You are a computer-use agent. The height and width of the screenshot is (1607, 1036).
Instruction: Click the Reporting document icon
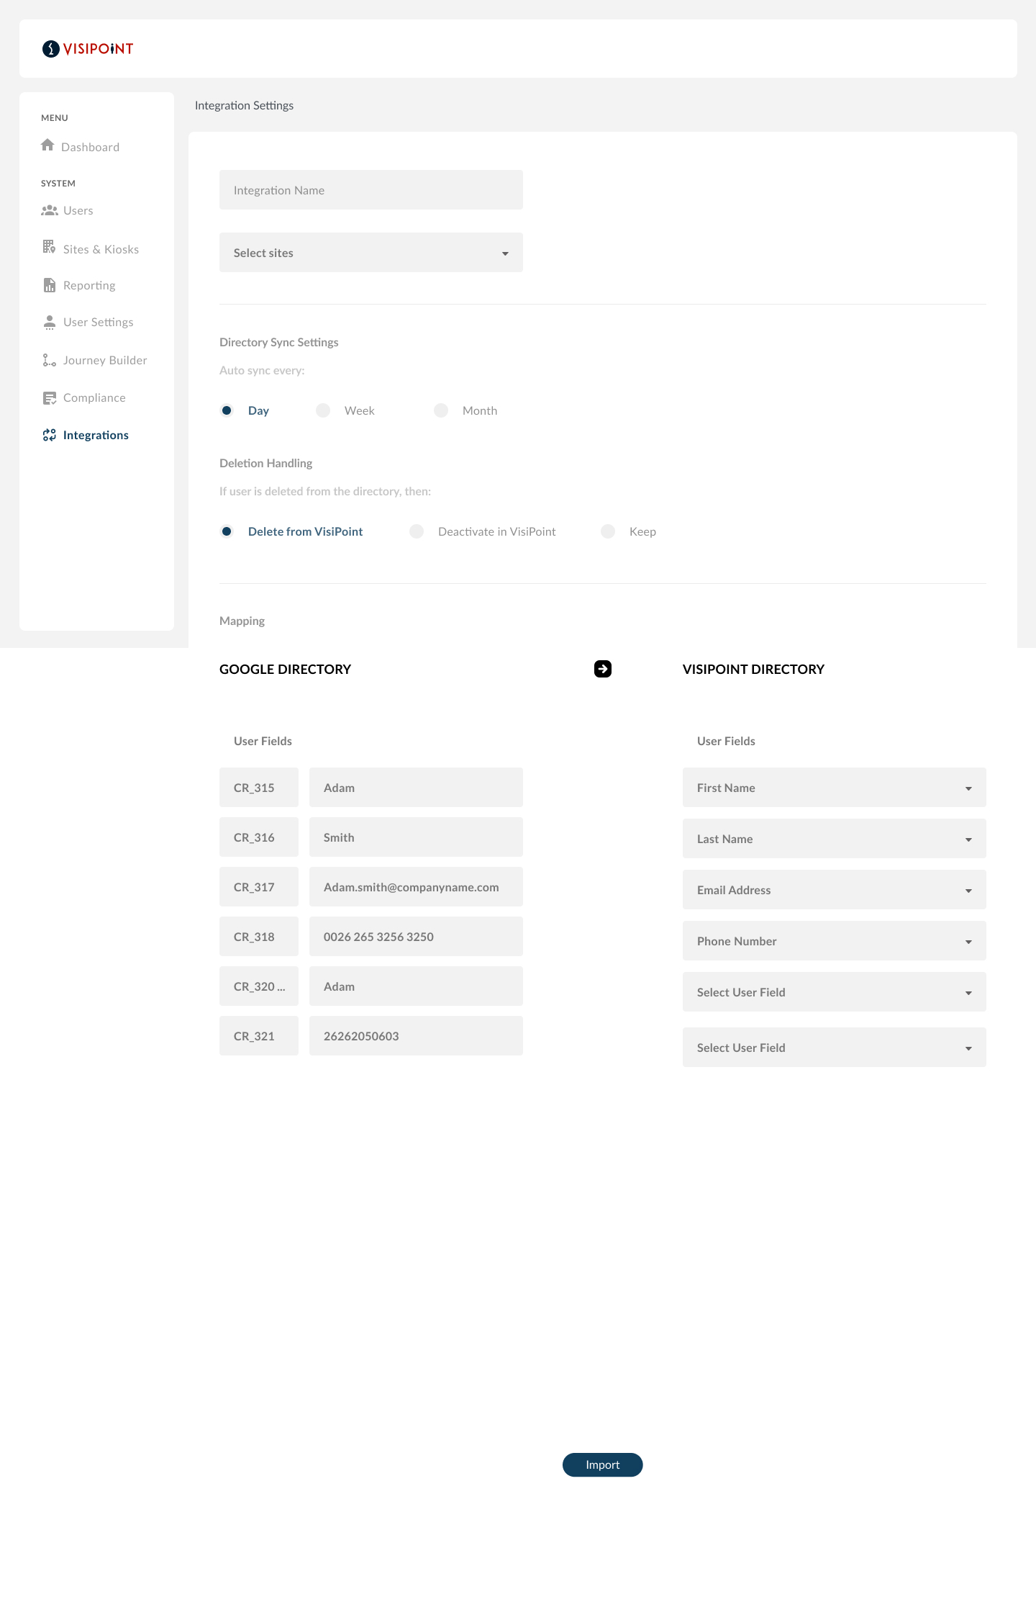[50, 285]
